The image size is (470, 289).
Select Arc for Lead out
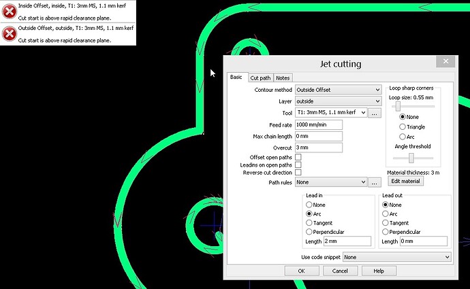[x=386, y=214]
